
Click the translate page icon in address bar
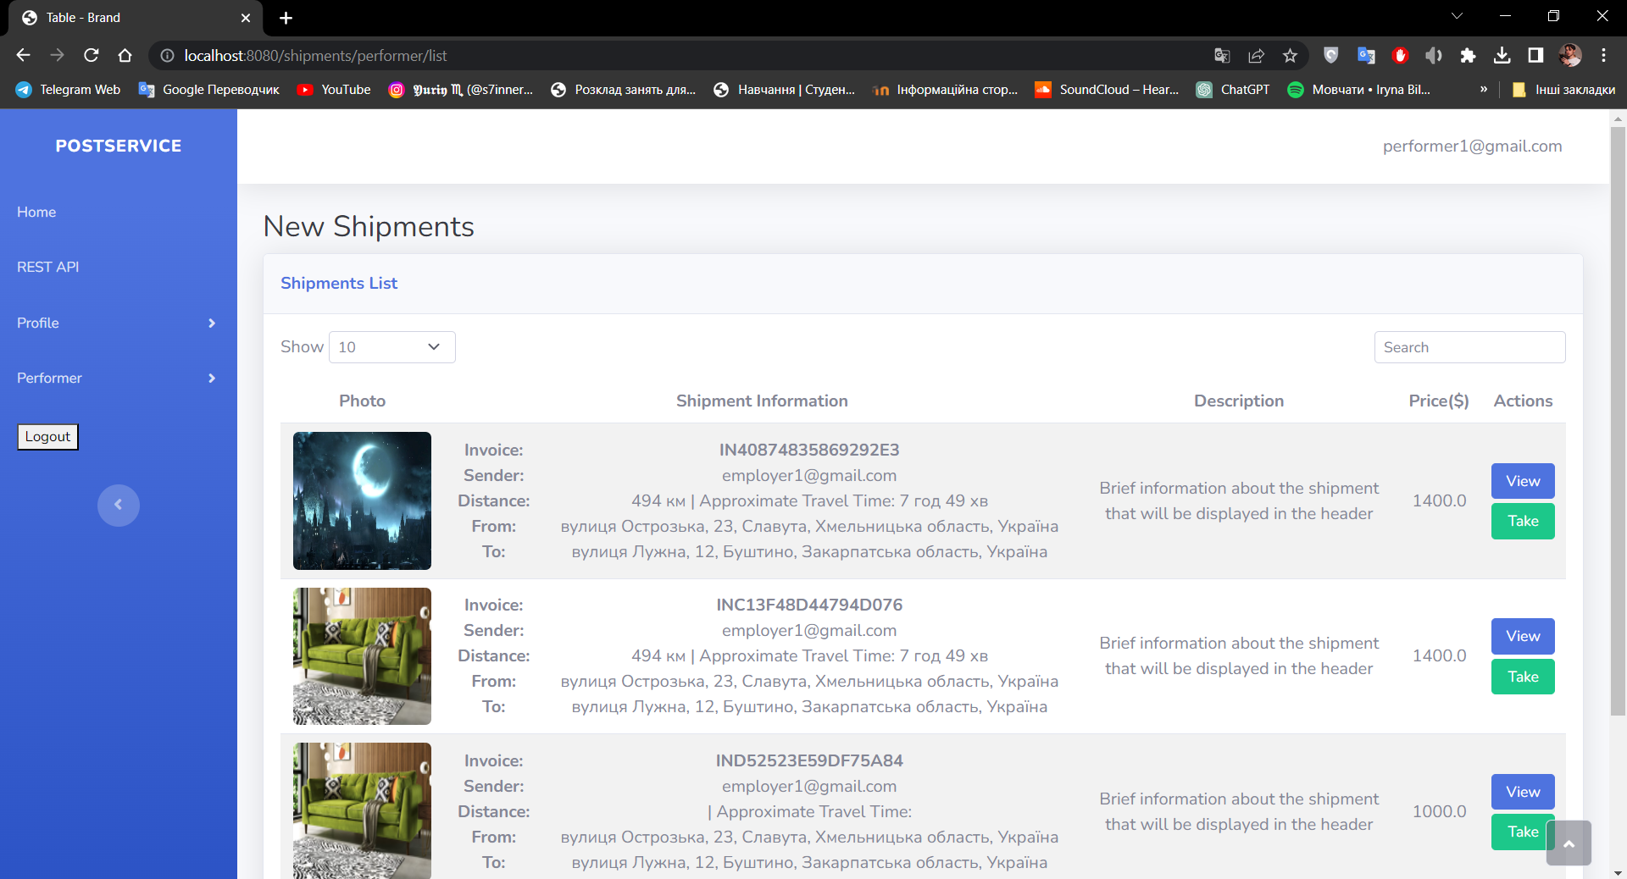tap(1222, 55)
